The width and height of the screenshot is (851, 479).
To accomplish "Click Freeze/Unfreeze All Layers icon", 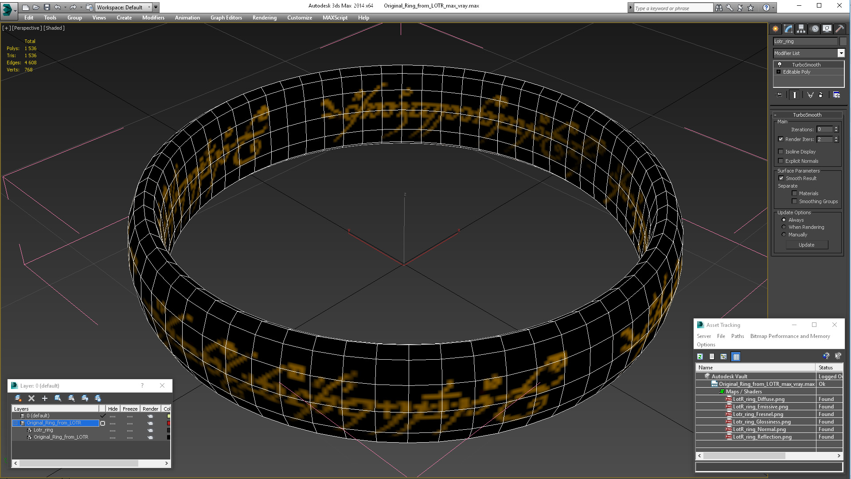I will tap(98, 398).
